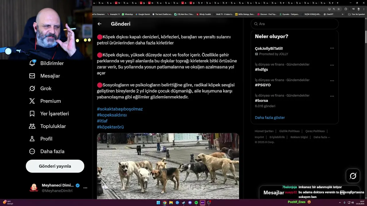Open more options for #borsa trend

332,96
